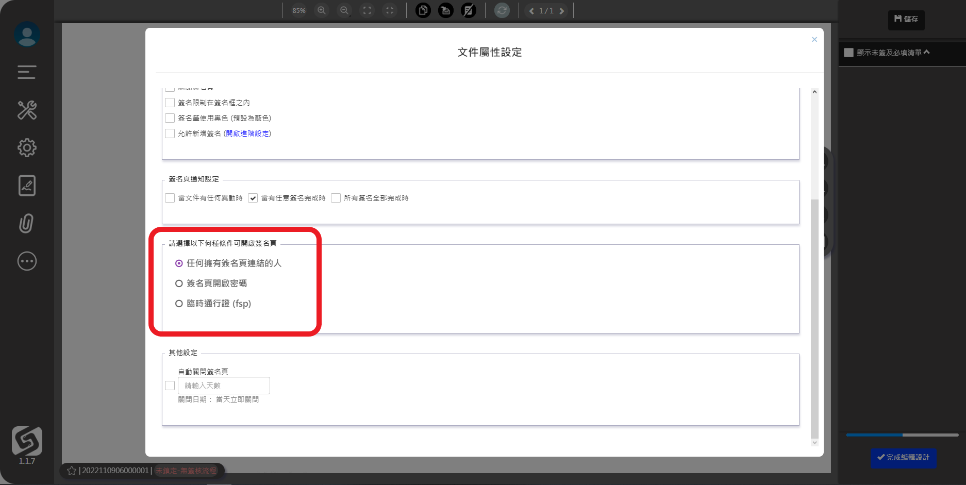Click the zoom in magnifier icon
Screen dimensions: 966x485
(x=322, y=11)
